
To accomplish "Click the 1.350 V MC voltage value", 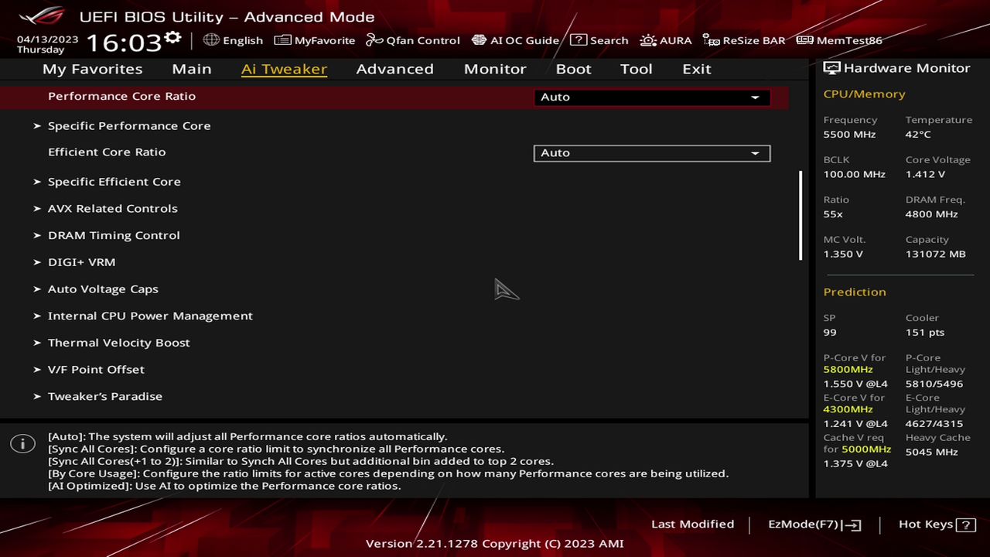I will pyautogui.click(x=843, y=255).
